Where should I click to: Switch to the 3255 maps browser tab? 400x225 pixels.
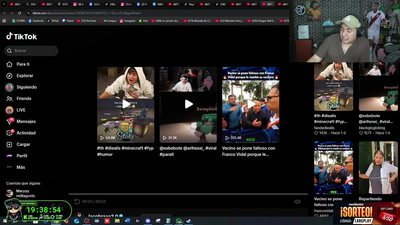click(62, 4)
